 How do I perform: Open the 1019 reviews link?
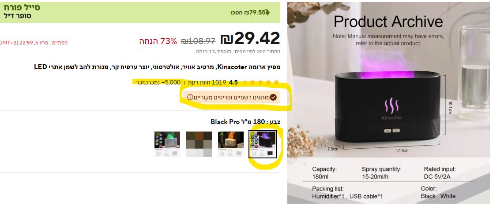(x=207, y=83)
